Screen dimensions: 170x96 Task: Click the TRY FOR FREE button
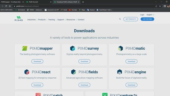click(147, 19)
